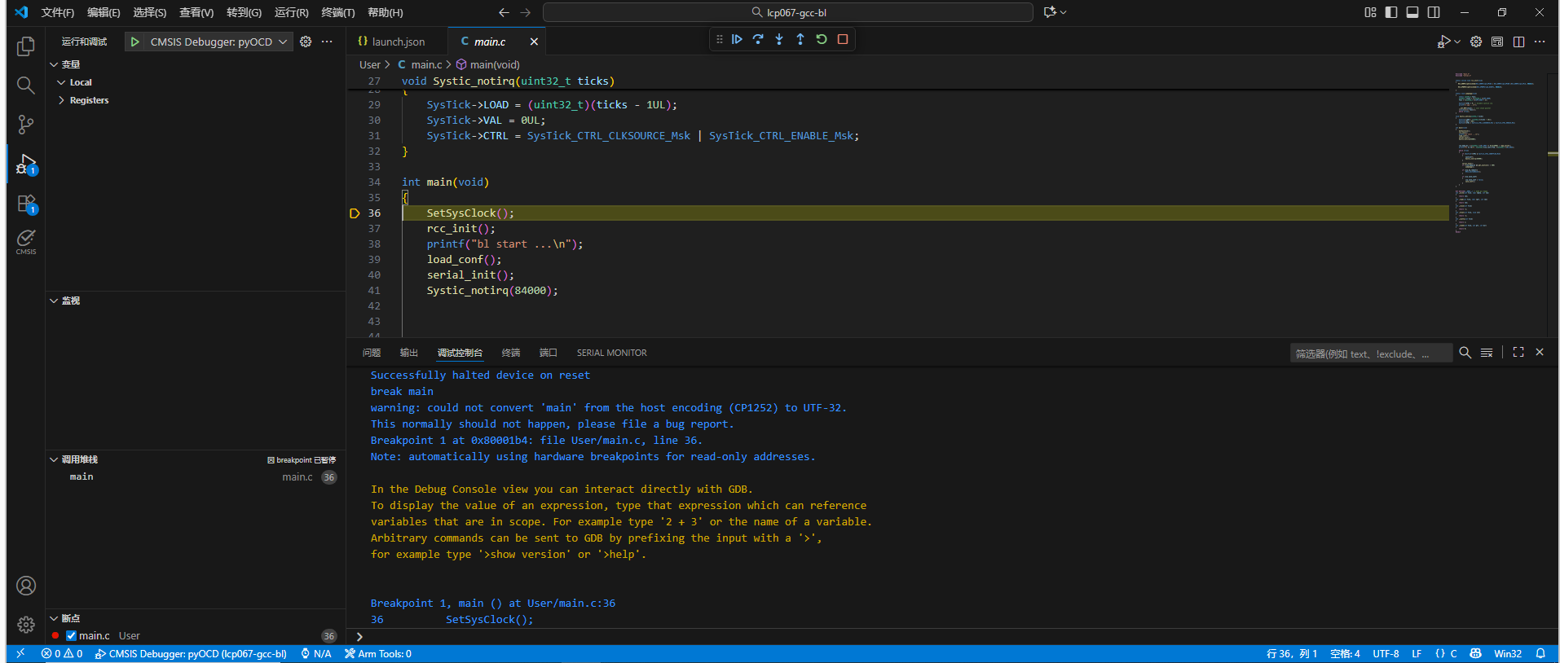This screenshot has height=663, width=1560.
Task: Click the UTF-8 encoding in status bar
Action: coord(1385,654)
